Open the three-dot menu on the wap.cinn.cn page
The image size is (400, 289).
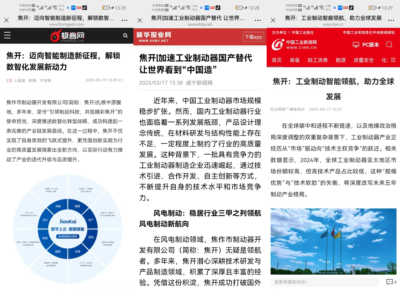[x=391, y=20]
